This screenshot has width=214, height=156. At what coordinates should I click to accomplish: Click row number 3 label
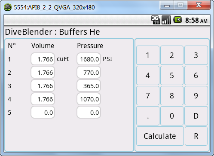[9, 86]
